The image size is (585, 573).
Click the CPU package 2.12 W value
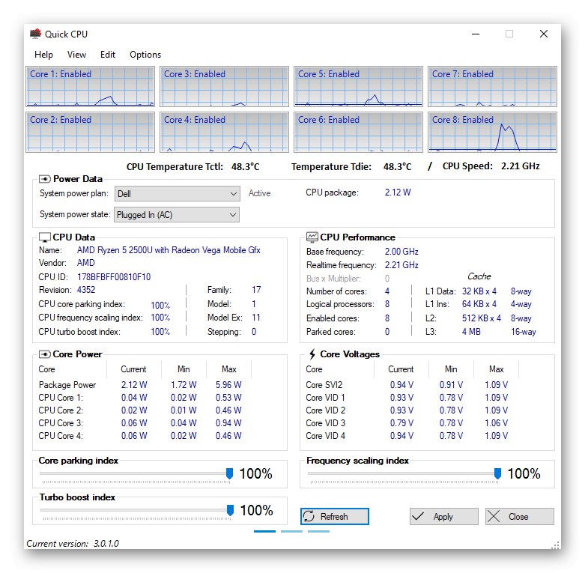point(397,192)
